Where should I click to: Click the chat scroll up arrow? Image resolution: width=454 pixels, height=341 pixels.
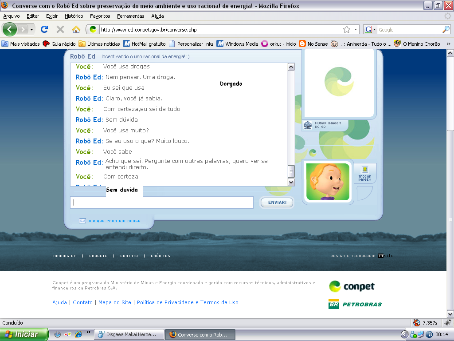(x=291, y=67)
